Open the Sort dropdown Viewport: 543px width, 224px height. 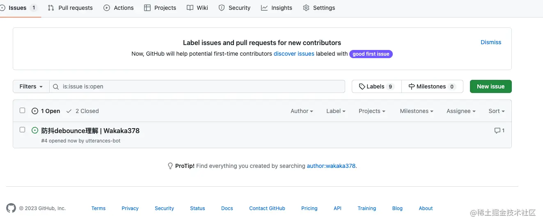(497, 111)
